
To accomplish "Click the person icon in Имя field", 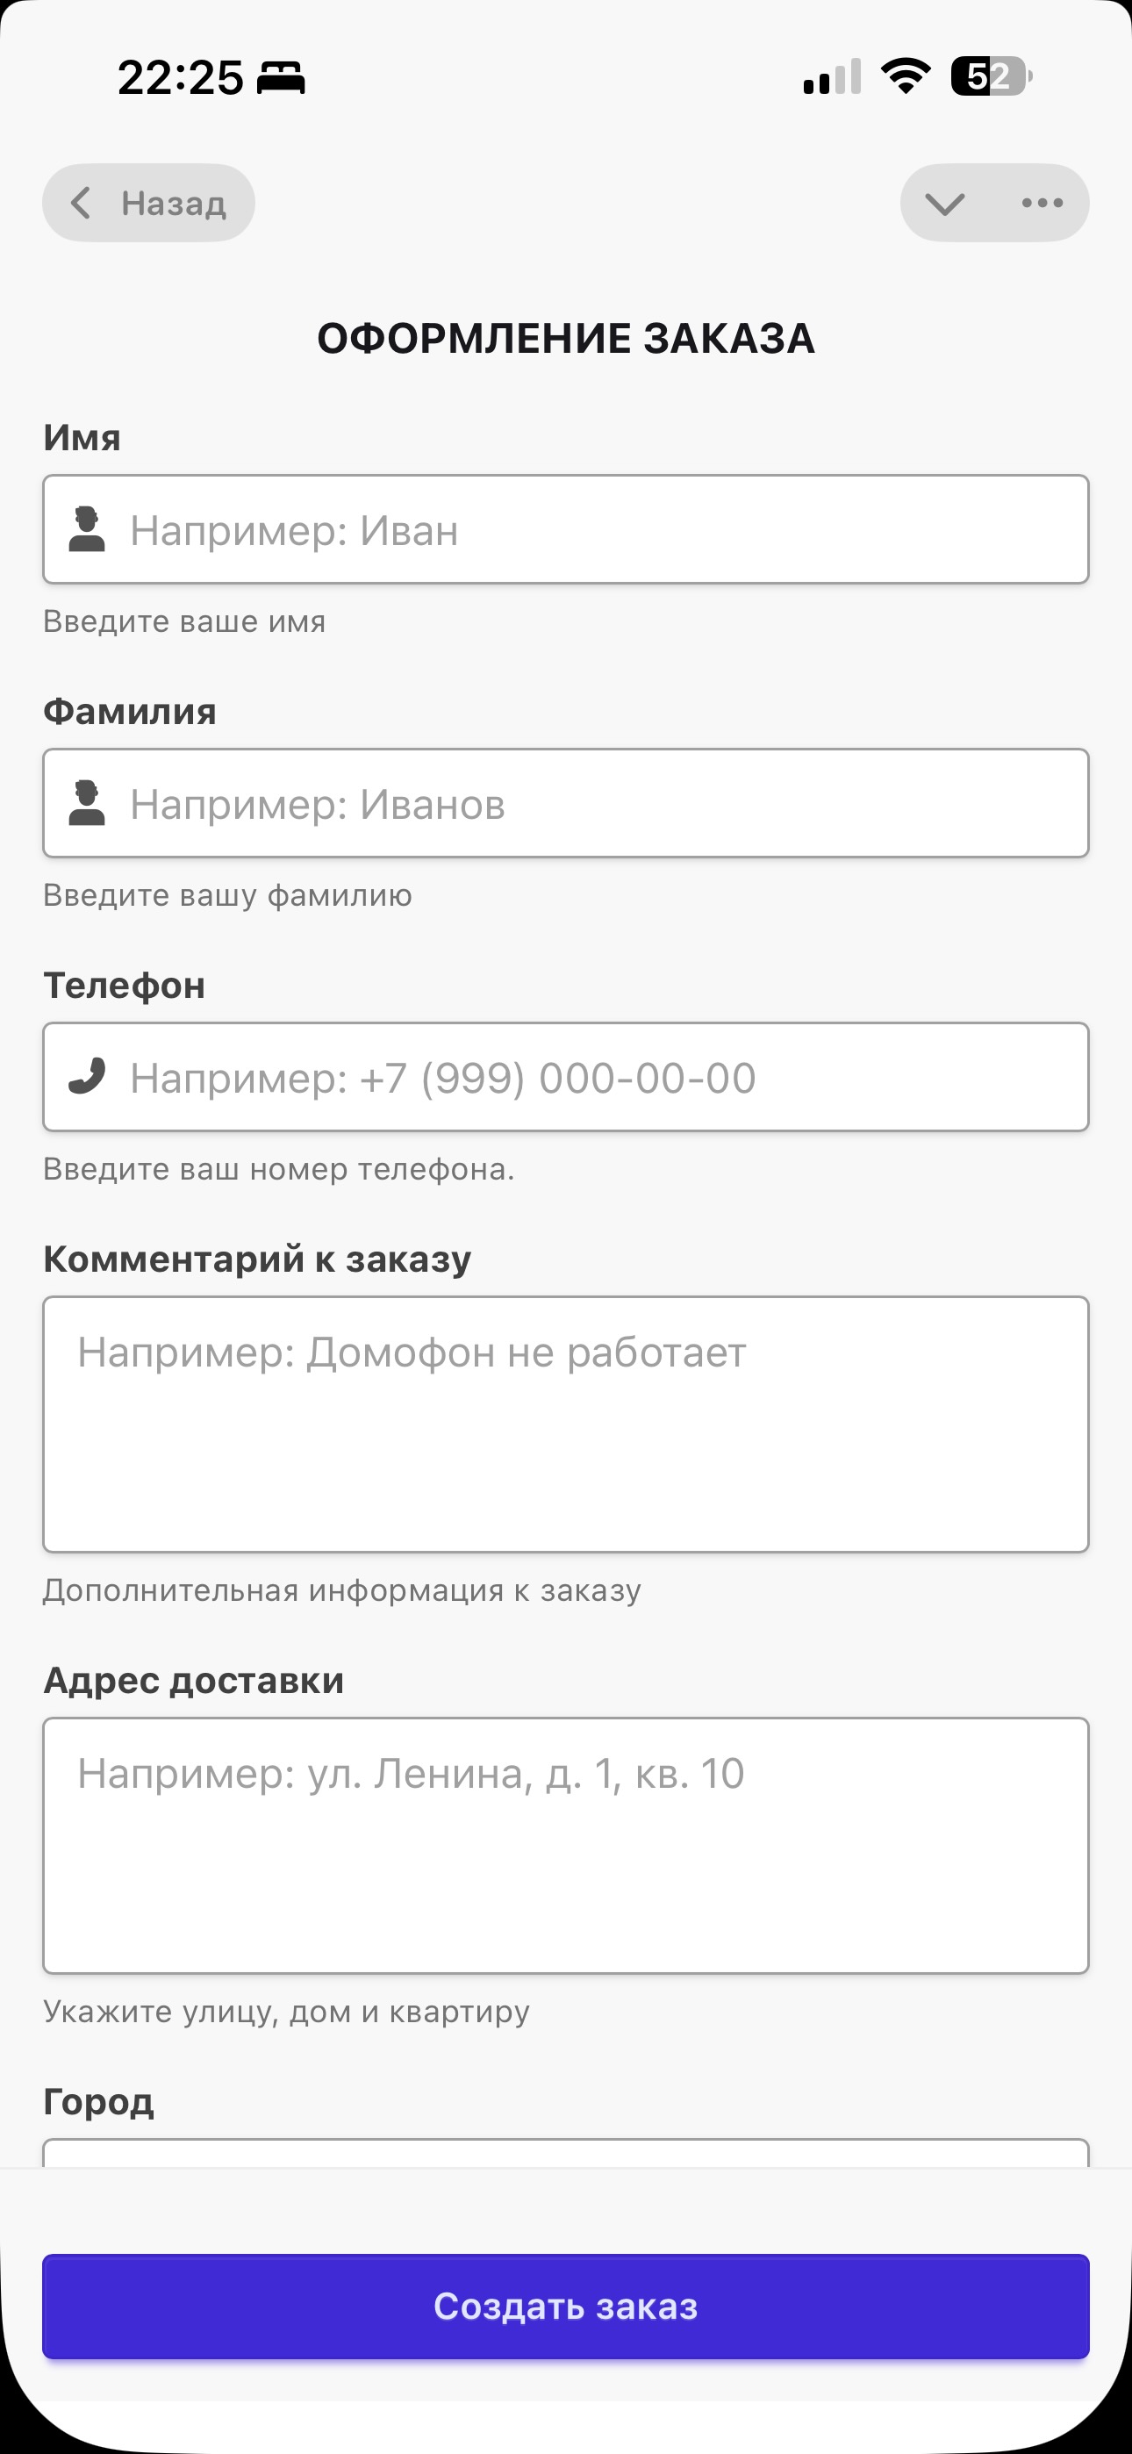I will click(x=87, y=529).
